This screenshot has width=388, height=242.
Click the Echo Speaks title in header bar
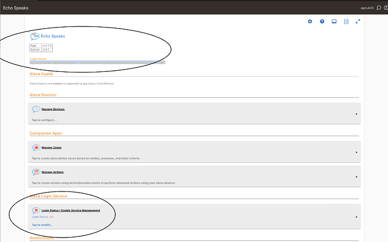(16, 8)
